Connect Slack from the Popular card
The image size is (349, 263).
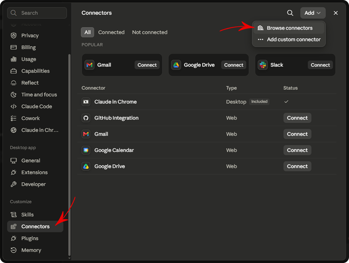(x=320, y=65)
